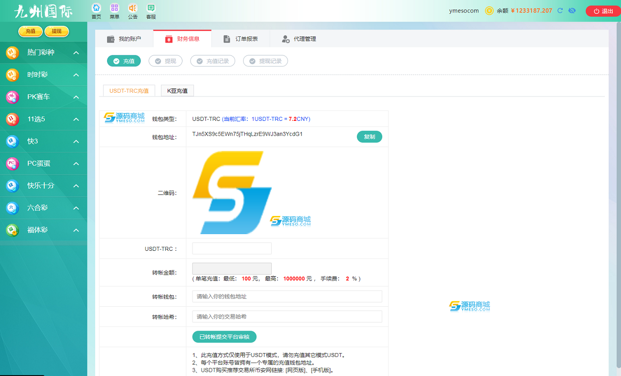This screenshot has width=621, height=376.
Task: Toggle the 快乐十分 section chevron
Action: [x=76, y=185]
